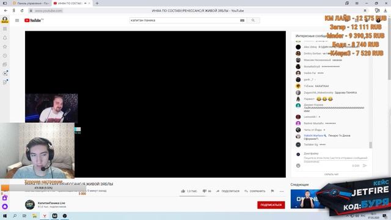Share the video via ПОДЕЛИТЬСЯ
Viewport: 391px width, 220px height.
point(228,191)
